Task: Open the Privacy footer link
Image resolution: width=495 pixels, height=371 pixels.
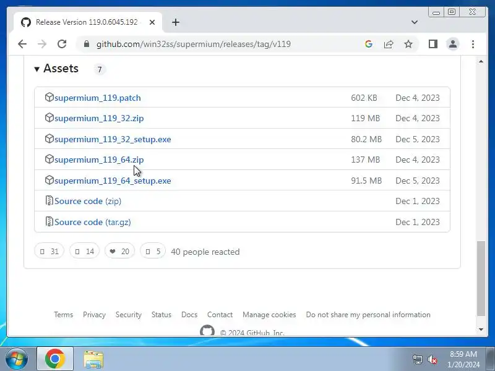Action: pos(94,315)
